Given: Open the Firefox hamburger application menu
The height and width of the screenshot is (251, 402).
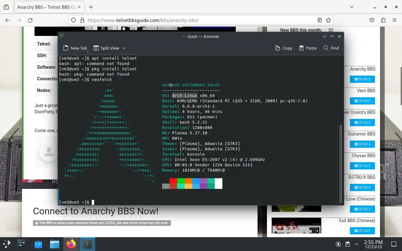Looking at the screenshot, I should (394, 20).
